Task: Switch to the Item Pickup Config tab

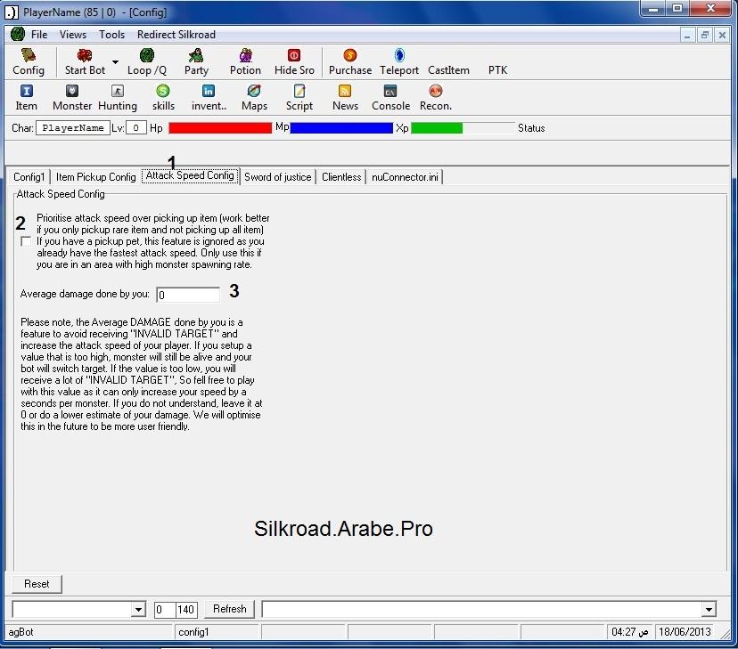Action: [96, 177]
